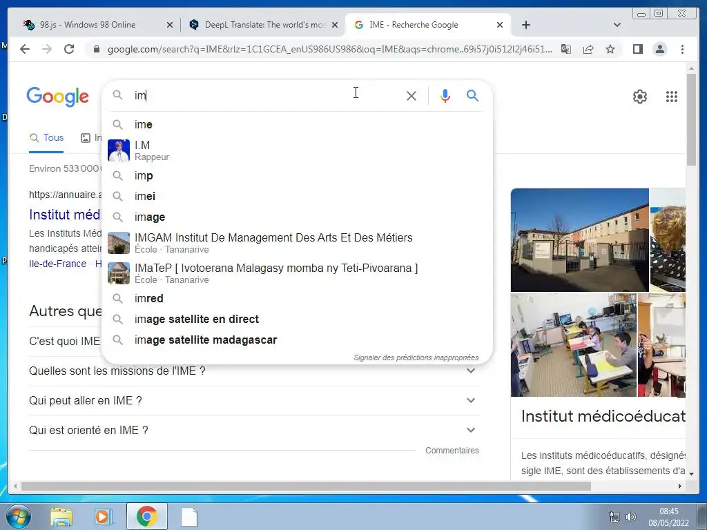707x530 pixels.
Task: Click the share page icon
Action: [x=588, y=49]
